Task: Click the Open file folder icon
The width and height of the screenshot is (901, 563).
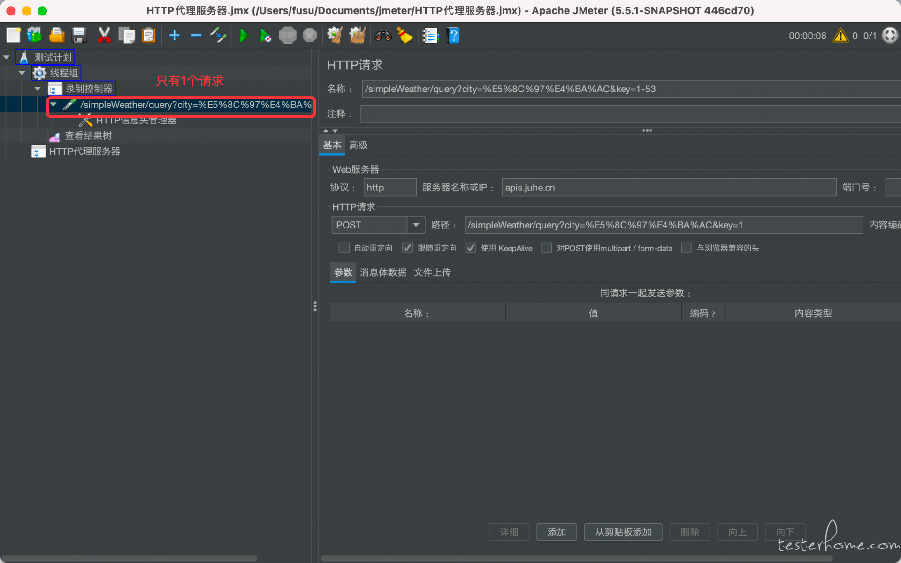Action: [56, 35]
